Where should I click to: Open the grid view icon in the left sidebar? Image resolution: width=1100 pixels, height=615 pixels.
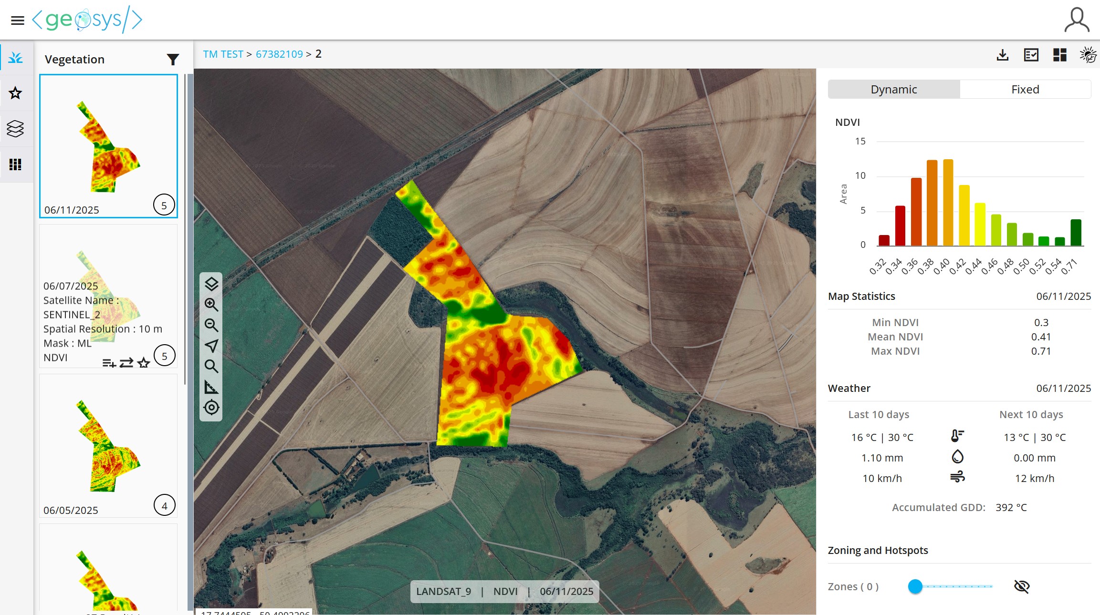pos(16,164)
